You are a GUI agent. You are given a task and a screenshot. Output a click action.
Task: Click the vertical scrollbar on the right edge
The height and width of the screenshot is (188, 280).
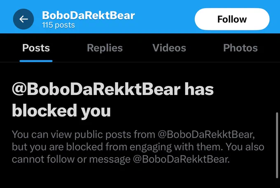pos(277,145)
